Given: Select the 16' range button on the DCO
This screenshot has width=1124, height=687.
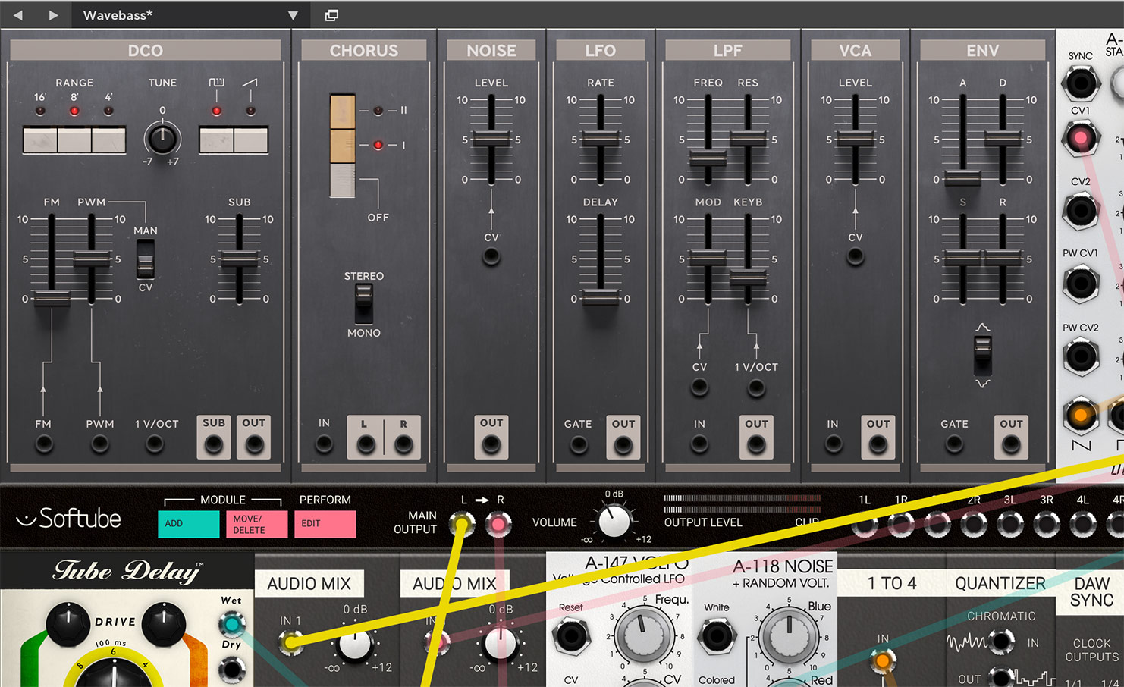Looking at the screenshot, I should point(40,140).
